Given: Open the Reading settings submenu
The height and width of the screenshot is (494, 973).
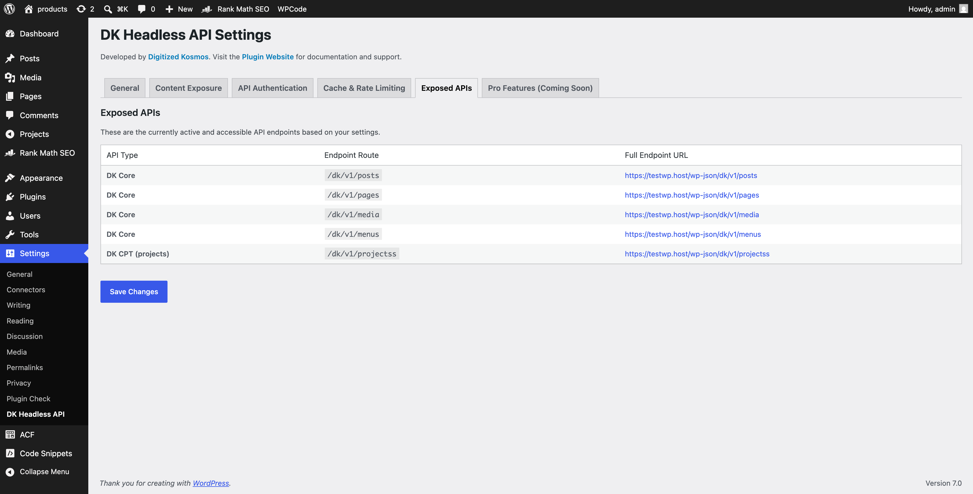Looking at the screenshot, I should click(20, 321).
